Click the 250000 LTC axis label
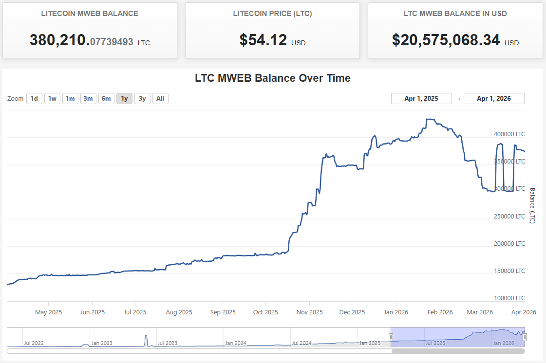Viewport: 546px width, 363px height. (x=509, y=216)
